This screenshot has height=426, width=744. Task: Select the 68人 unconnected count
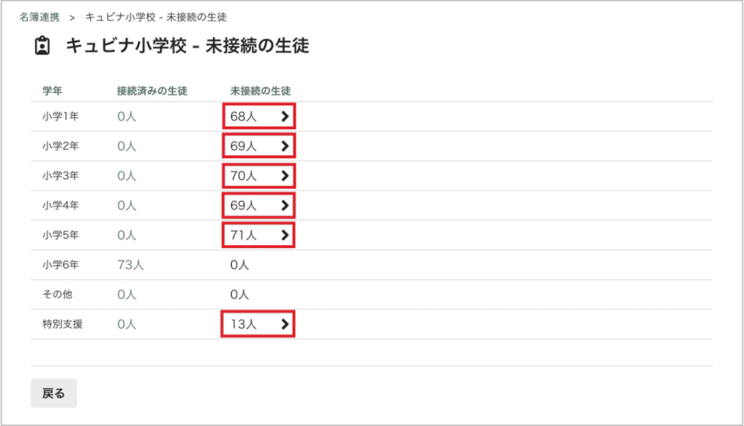243,116
